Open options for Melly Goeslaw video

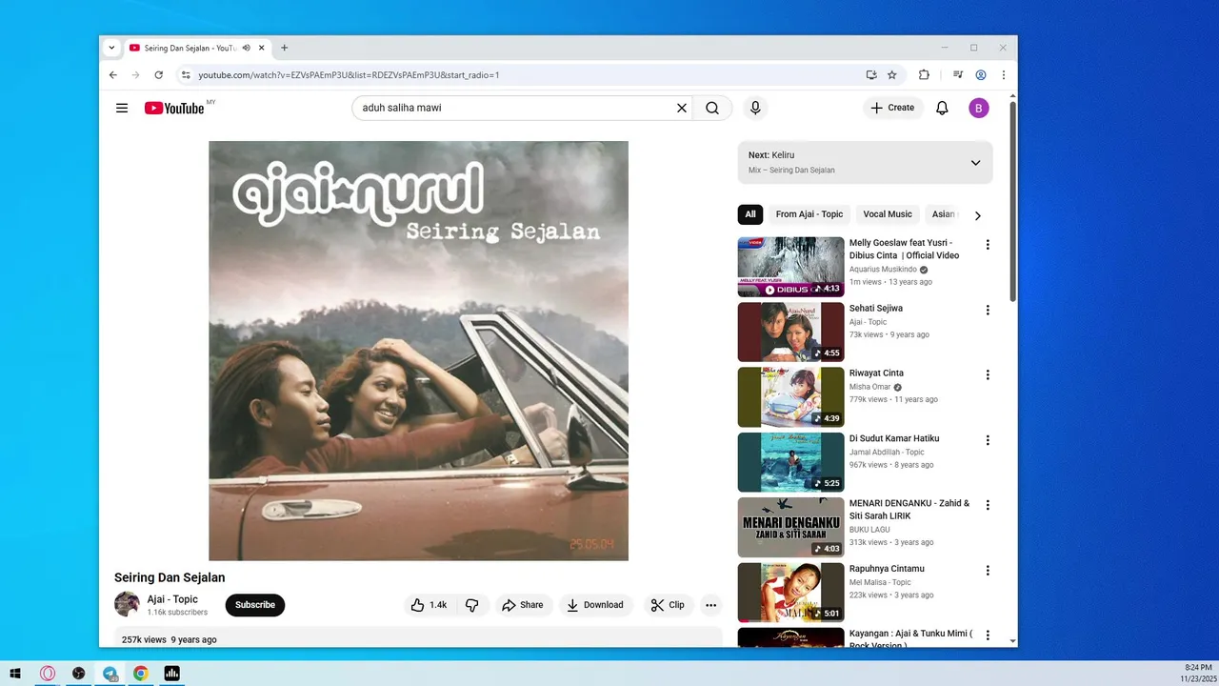point(988,245)
